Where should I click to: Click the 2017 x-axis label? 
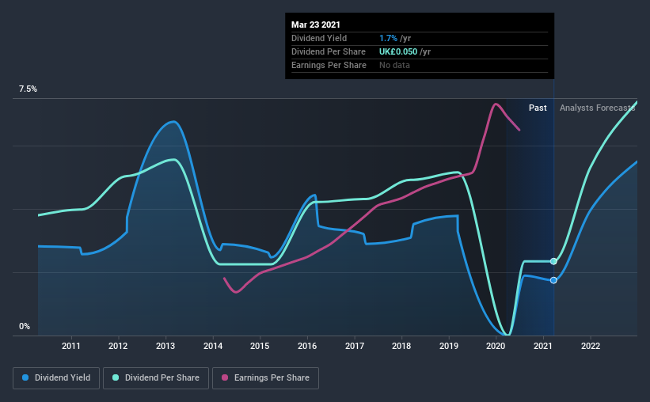[355, 346]
